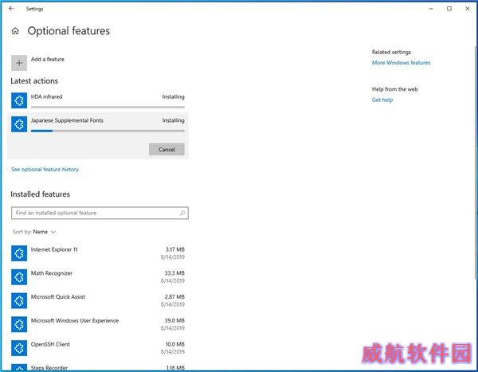Select the Japanese Supplemental Fonts icon

coord(19,124)
